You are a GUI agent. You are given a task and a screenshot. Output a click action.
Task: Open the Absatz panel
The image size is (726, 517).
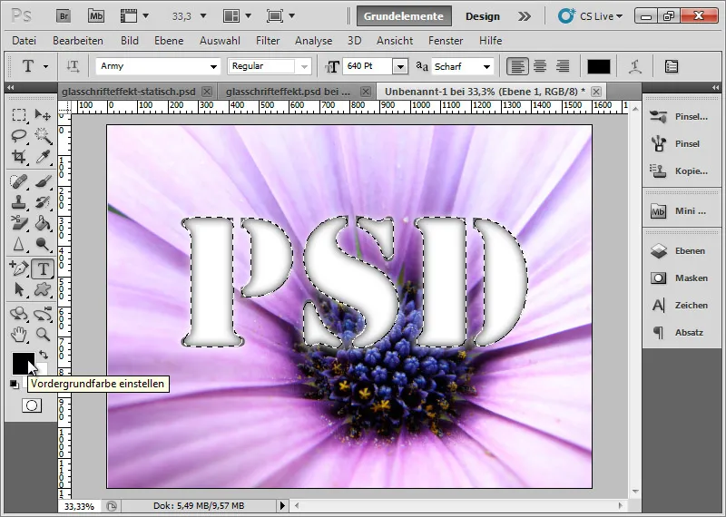(679, 332)
